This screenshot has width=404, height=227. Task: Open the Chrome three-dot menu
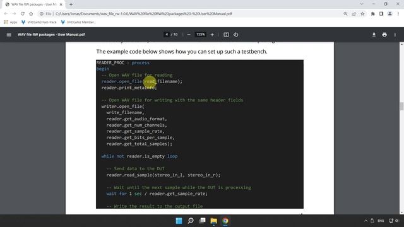398,14
